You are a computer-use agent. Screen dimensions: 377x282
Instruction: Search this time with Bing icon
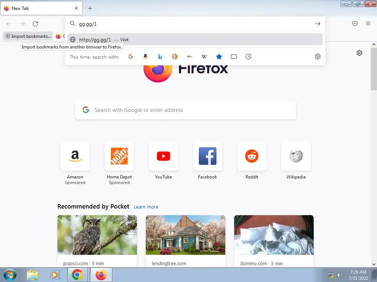click(x=160, y=57)
